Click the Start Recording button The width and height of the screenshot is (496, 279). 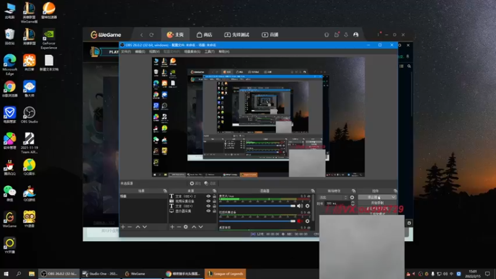377,203
